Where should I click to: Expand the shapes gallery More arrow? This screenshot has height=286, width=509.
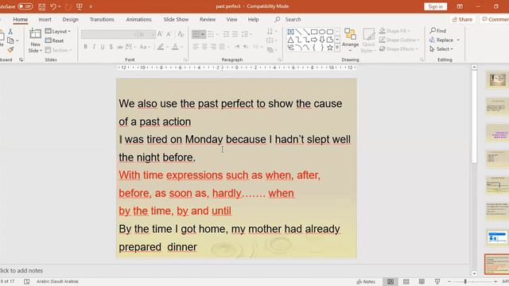pyautogui.click(x=337, y=48)
